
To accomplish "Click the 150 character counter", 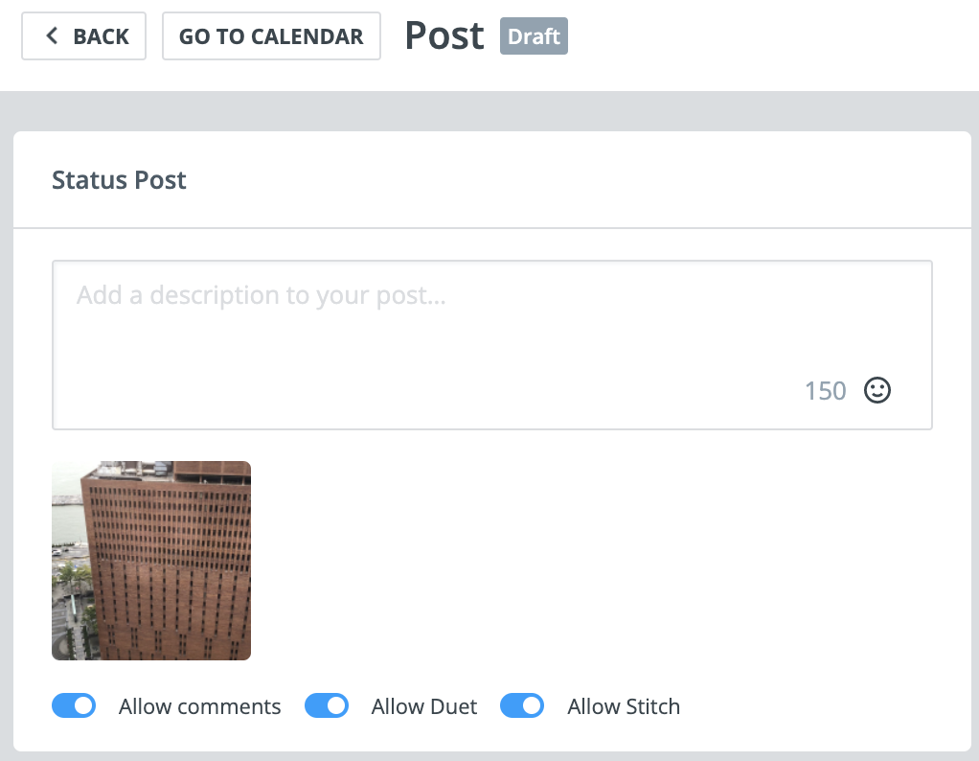I will pos(826,391).
